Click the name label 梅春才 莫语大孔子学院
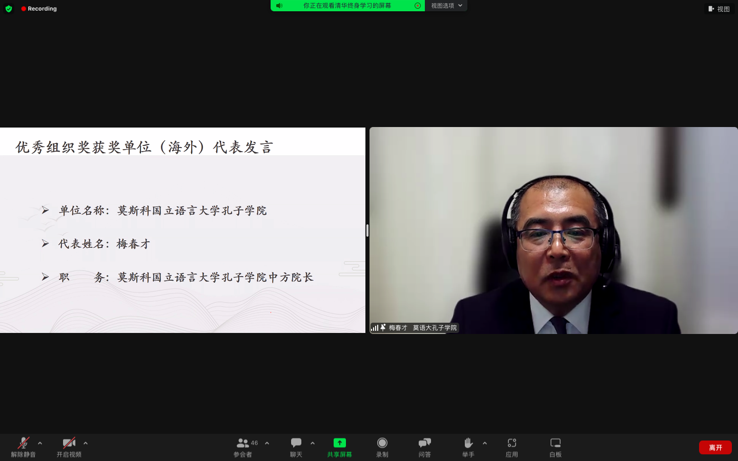The height and width of the screenshot is (461, 738). pyautogui.click(x=423, y=328)
